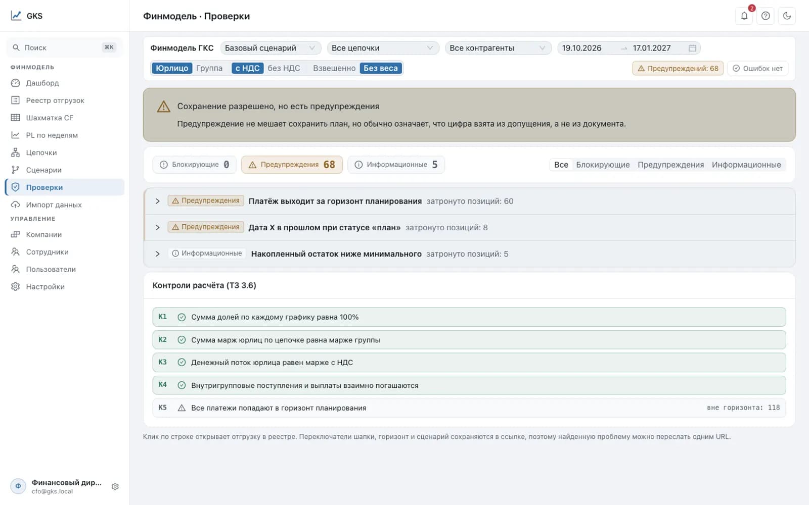Switch to без НДС option
Screen dimensions: 809x505
[284, 68]
